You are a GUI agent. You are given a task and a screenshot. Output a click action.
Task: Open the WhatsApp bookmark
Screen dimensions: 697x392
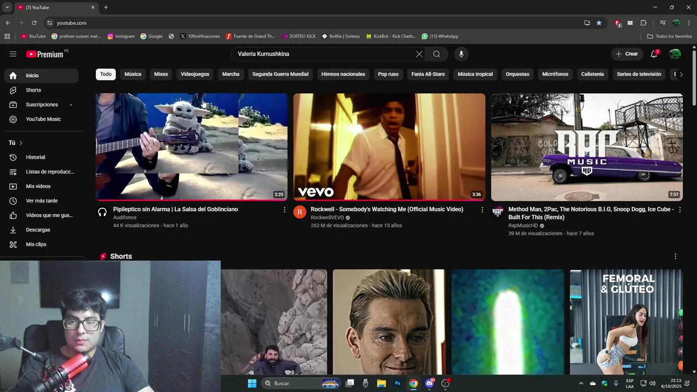click(440, 36)
